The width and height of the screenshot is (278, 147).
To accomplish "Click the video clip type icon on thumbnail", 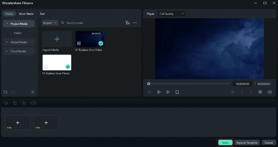I will pyautogui.click(x=79, y=43).
